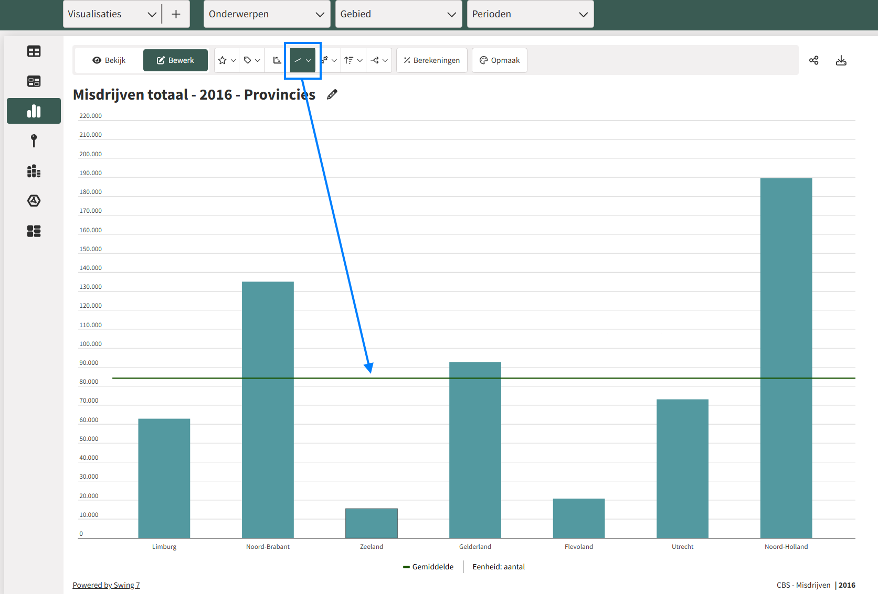The width and height of the screenshot is (878, 594).
Task: Open the table view in the sidebar
Action: coord(34,51)
